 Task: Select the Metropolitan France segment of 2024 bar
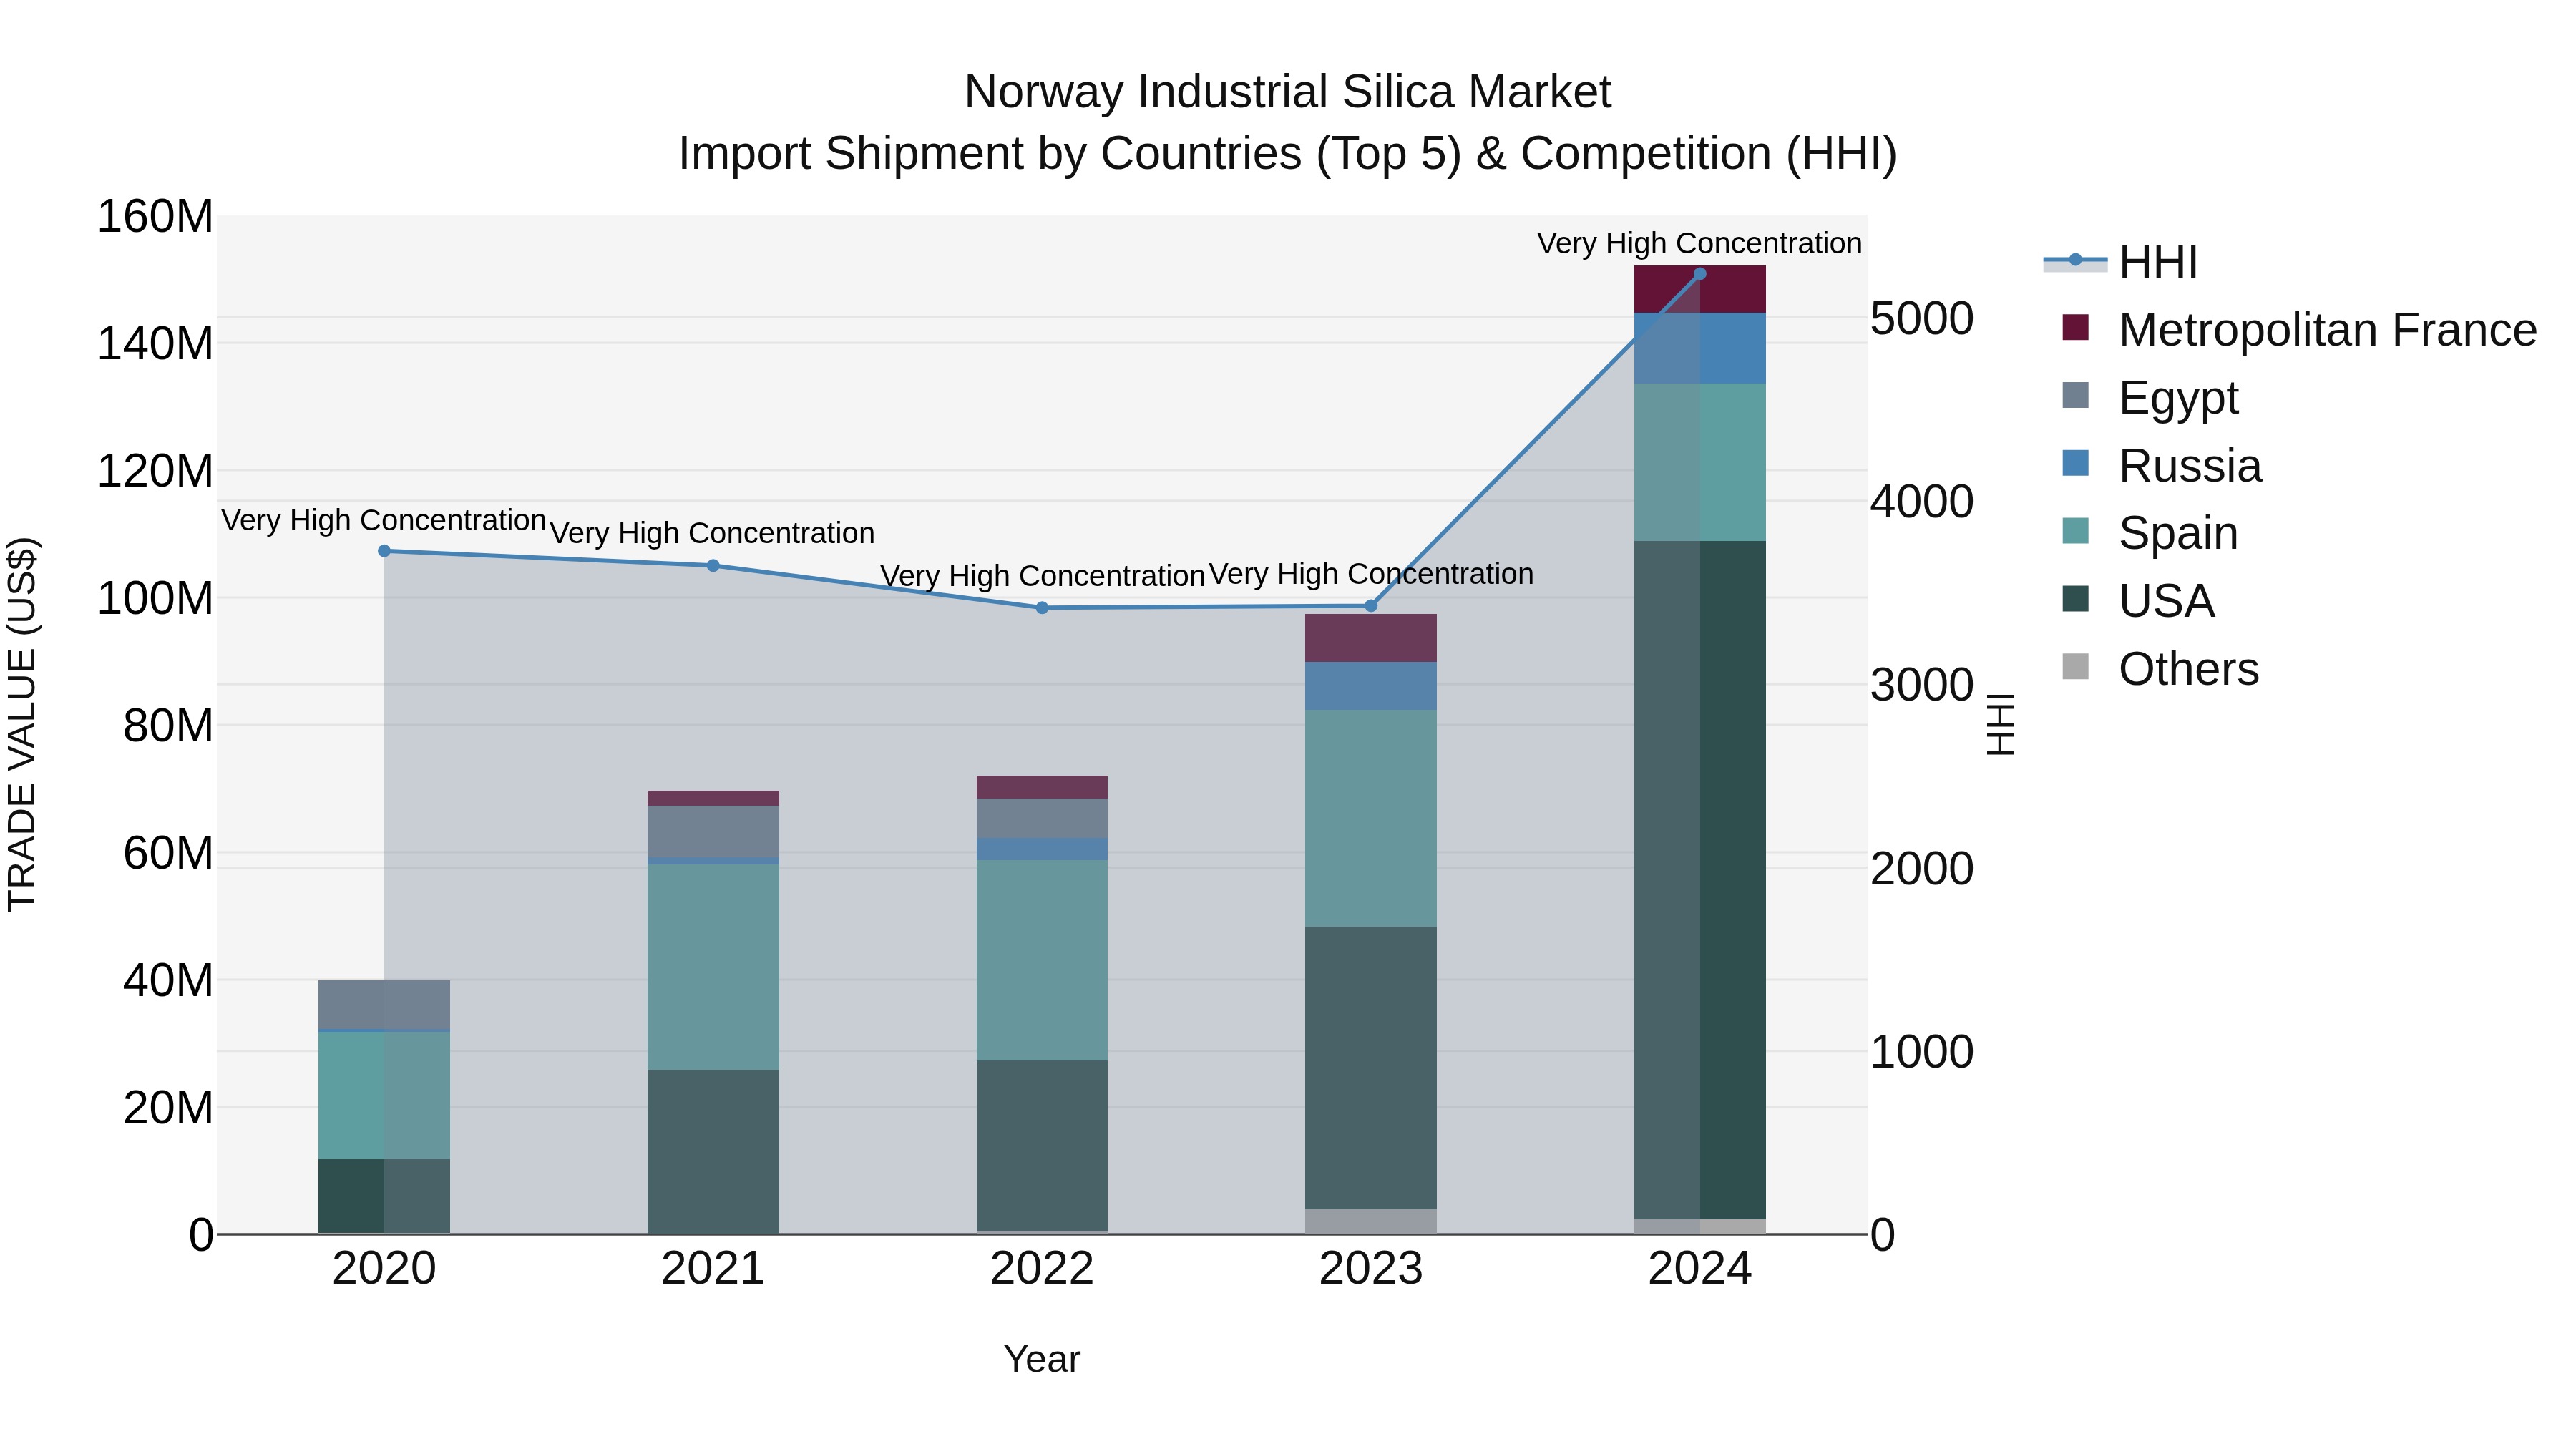point(1700,289)
